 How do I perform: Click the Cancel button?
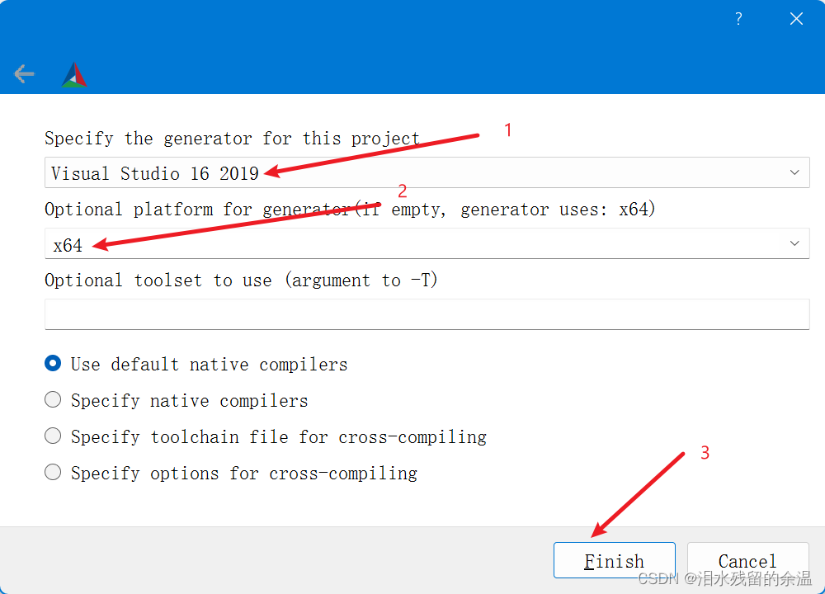click(x=747, y=560)
